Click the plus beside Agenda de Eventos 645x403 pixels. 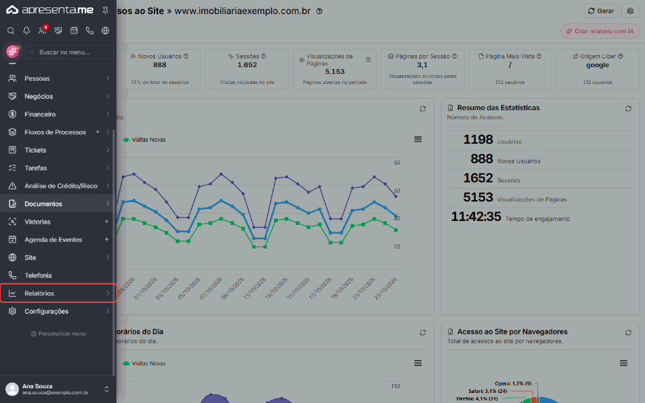click(x=107, y=239)
